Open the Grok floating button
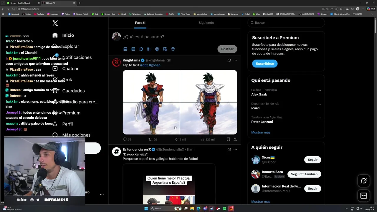377x212 pixels. pos(364,181)
